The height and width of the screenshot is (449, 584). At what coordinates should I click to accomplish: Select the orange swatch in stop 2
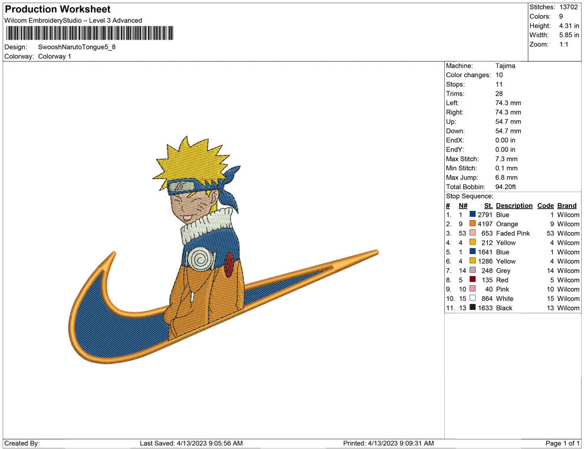[473, 223]
